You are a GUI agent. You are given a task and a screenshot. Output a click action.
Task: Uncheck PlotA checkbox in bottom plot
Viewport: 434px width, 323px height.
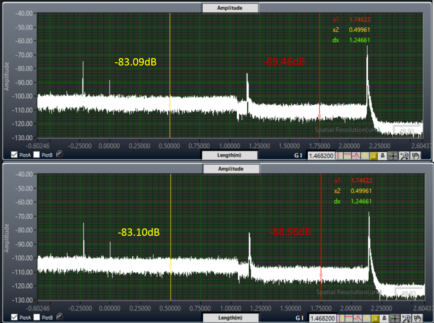(14, 317)
